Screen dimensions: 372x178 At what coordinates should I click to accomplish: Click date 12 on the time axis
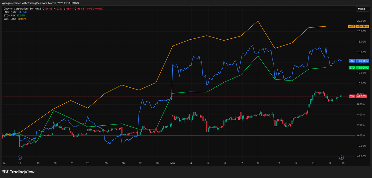[296, 163]
